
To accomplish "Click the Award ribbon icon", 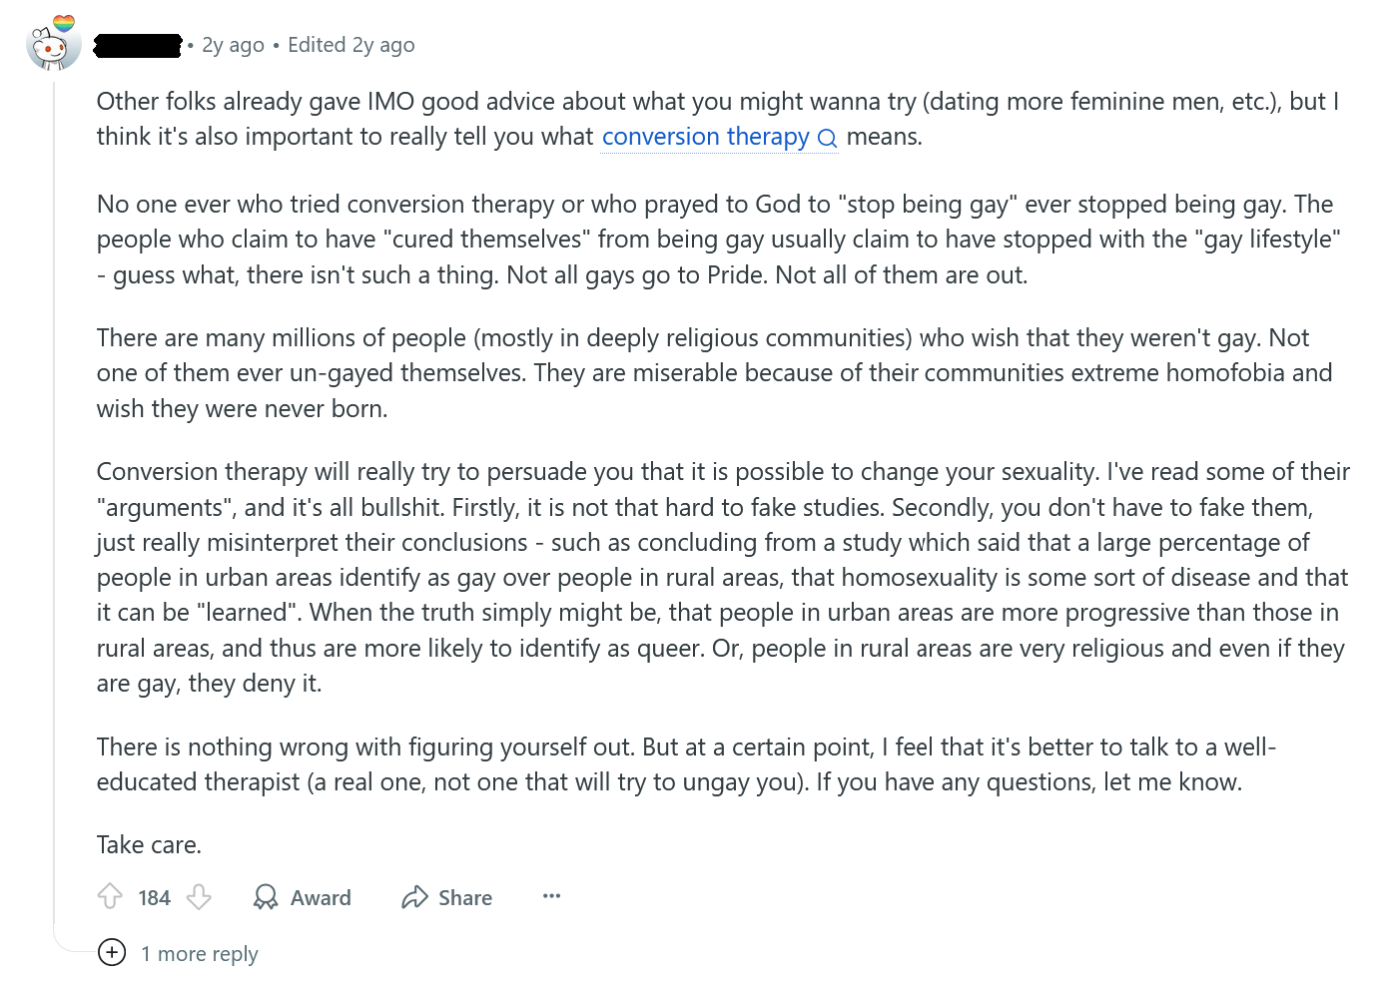I will click(266, 897).
